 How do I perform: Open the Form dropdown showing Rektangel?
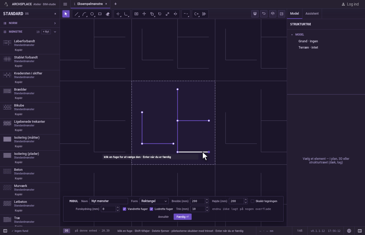point(154,201)
